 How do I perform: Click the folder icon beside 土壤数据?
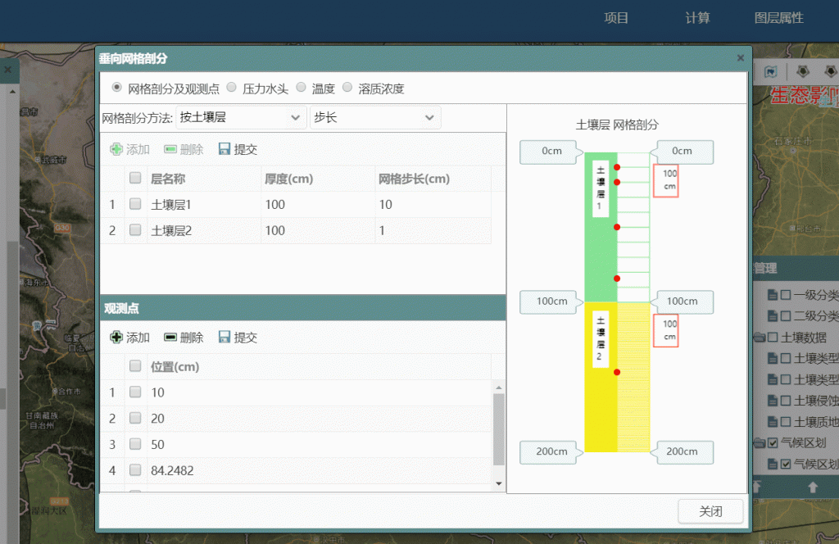click(x=759, y=338)
